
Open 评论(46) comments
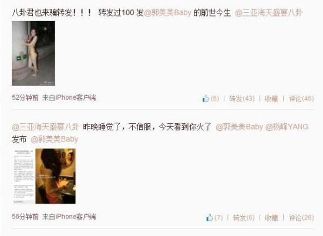click(x=301, y=99)
